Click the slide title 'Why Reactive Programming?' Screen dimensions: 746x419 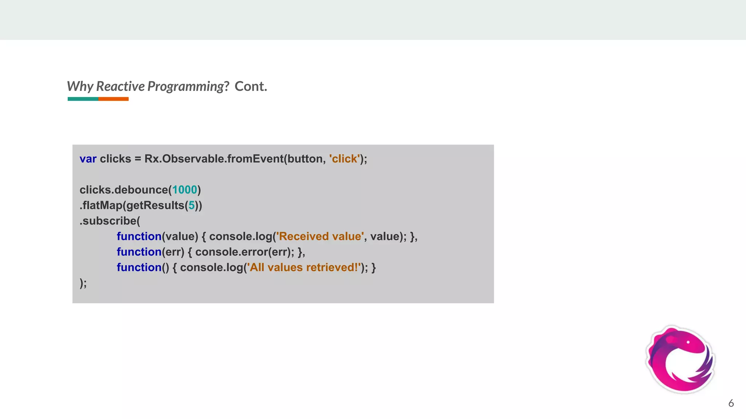148,87
